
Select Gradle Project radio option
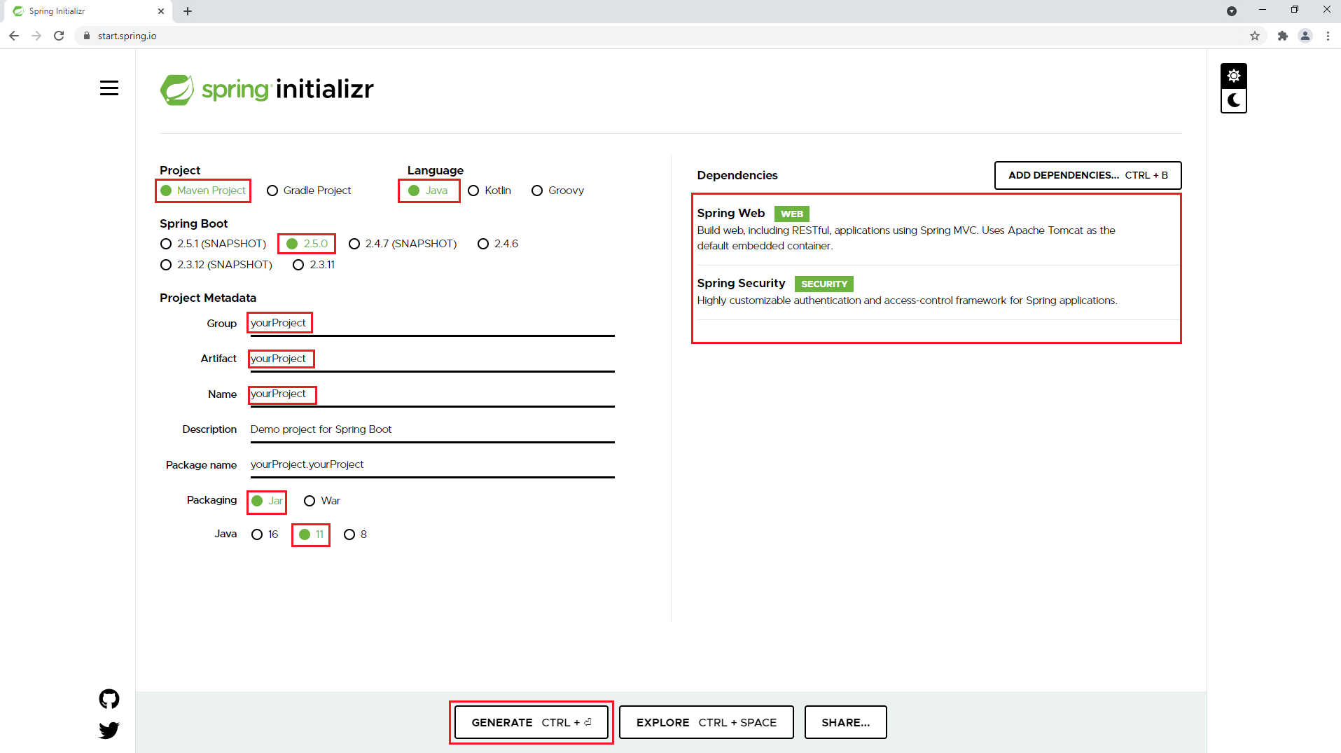pos(309,191)
